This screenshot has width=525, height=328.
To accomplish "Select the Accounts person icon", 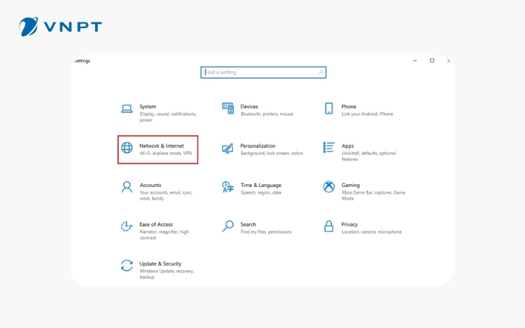I will tap(127, 187).
